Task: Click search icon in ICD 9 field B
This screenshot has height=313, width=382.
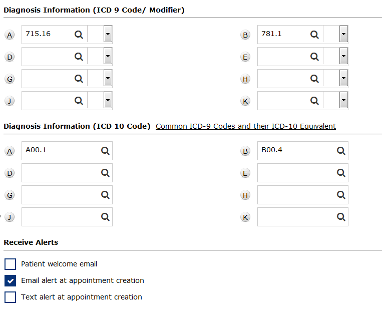Action: click(314, 35)
